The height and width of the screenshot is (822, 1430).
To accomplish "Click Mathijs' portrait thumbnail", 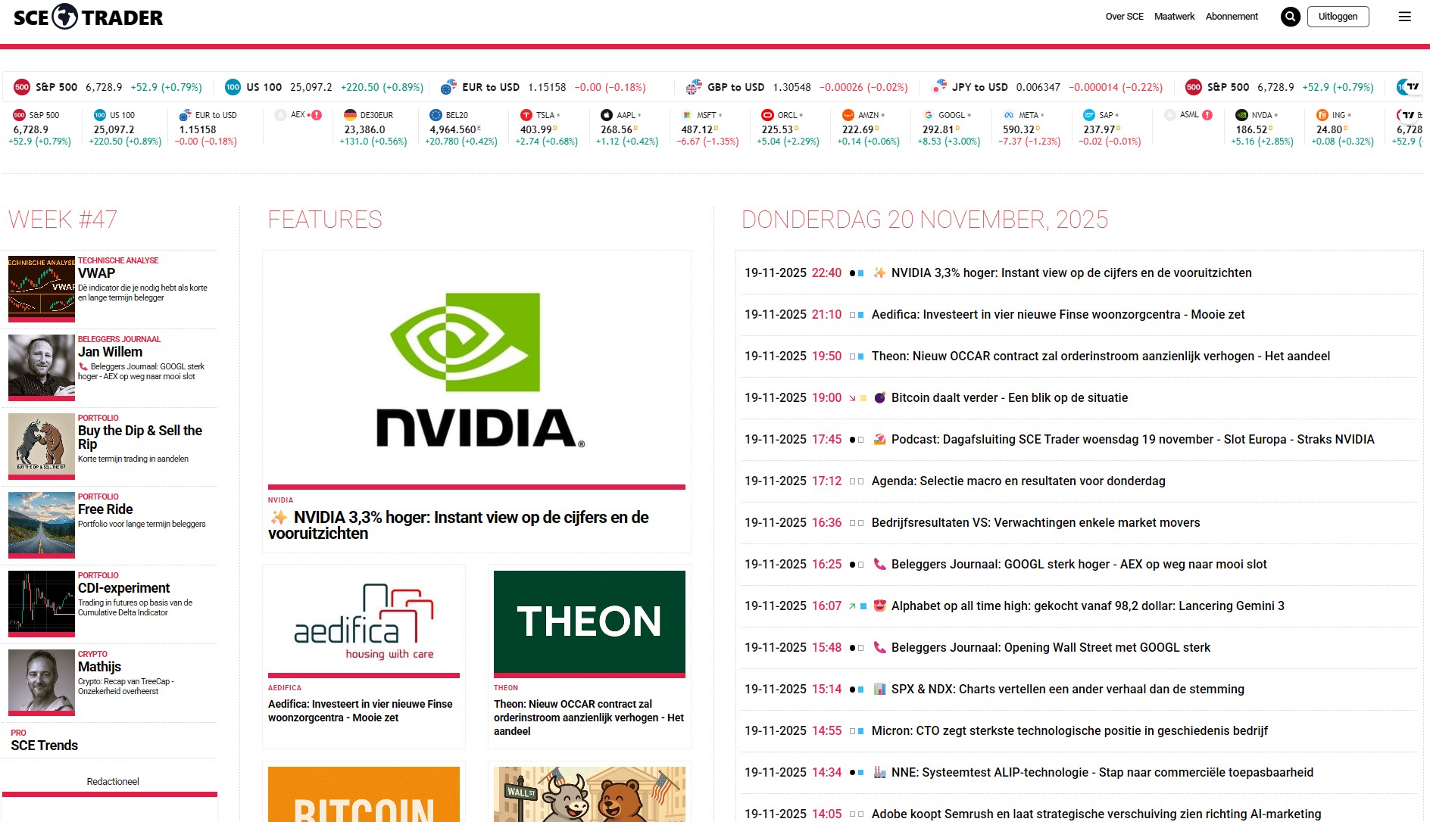I will [42, 682].
